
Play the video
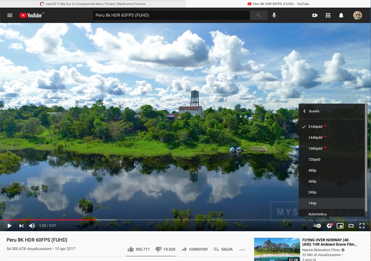[x=10, y=226]
